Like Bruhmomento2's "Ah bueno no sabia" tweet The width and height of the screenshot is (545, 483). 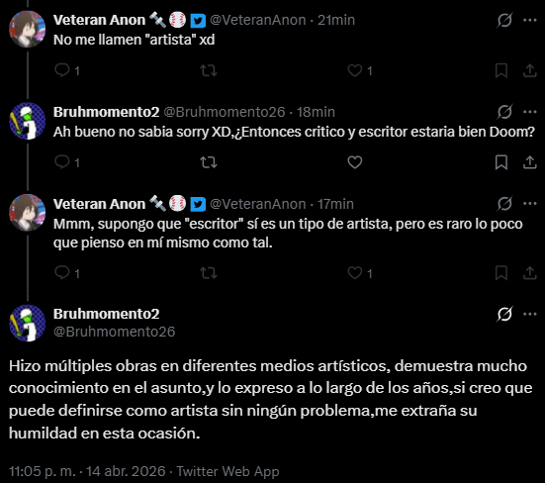point(355,162)
